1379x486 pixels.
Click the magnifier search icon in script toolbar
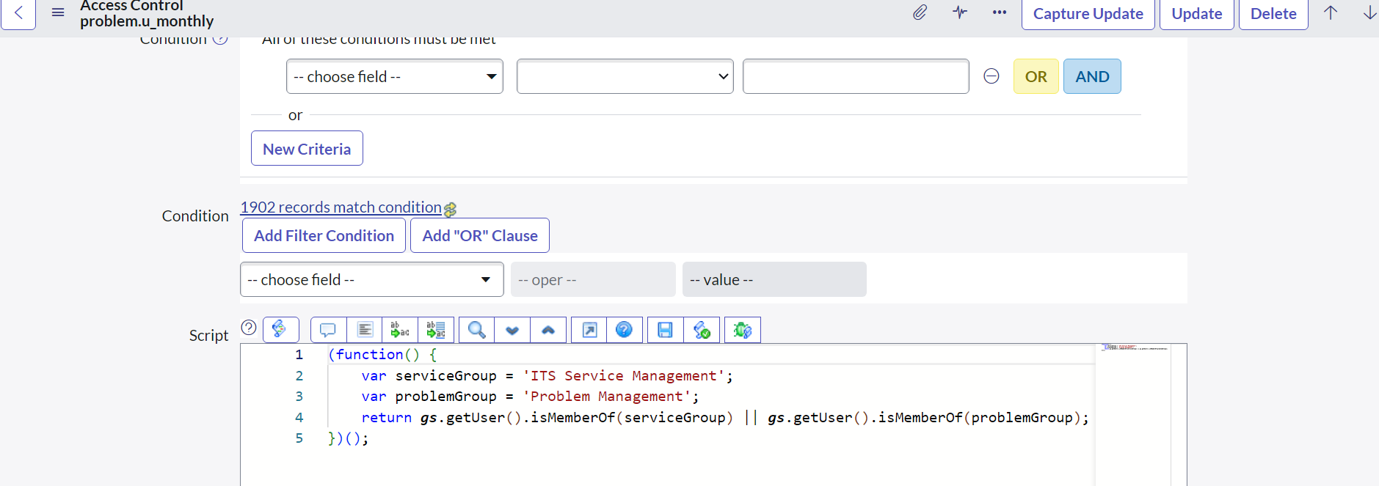coord(477,330)
